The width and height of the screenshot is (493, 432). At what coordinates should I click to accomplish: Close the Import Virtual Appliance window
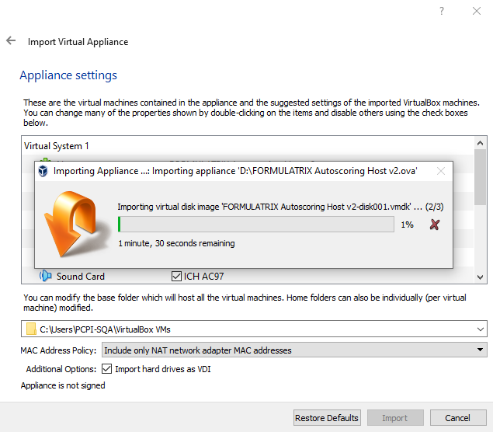[x=477, y=11]
